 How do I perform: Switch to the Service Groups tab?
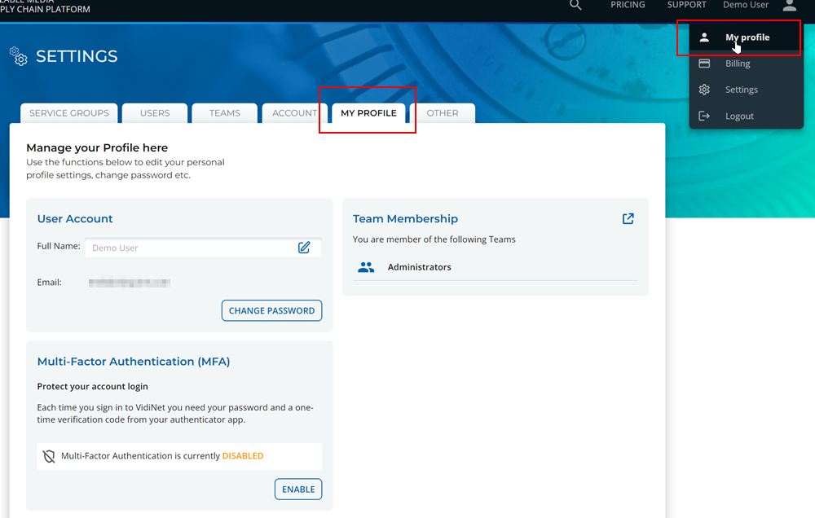pos(69,113)
